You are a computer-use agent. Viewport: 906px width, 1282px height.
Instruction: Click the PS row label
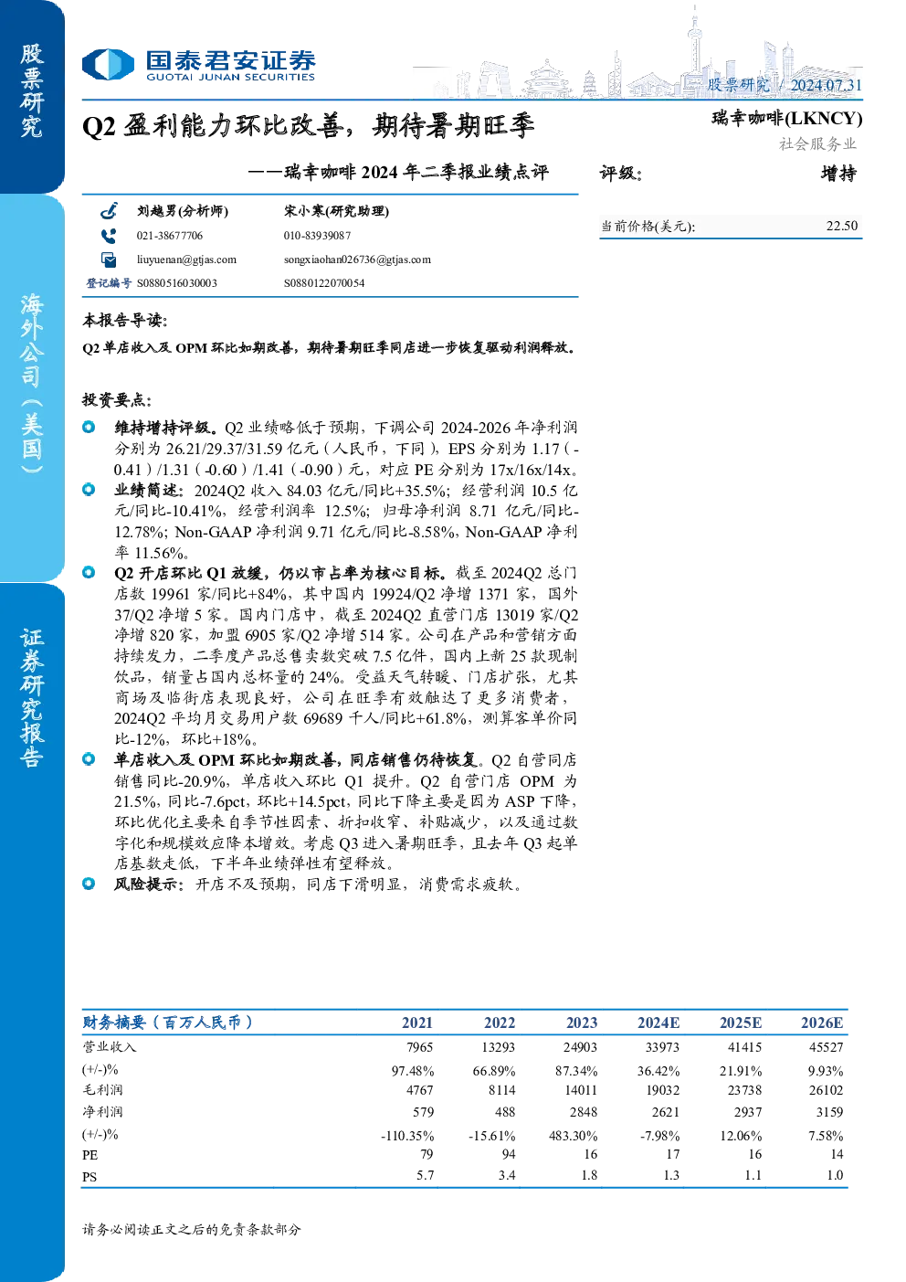coord(90,1177)
